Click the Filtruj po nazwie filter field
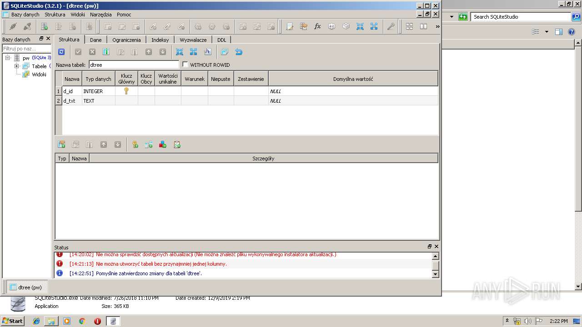The width and height of the screenshot is (582, 327). pyautogui.click(x=27, y=48)
